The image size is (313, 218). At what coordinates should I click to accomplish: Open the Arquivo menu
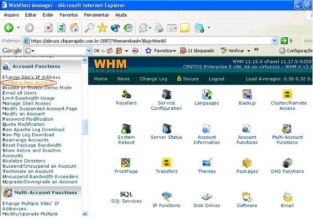pyautogui.click(x=11, y=15)
